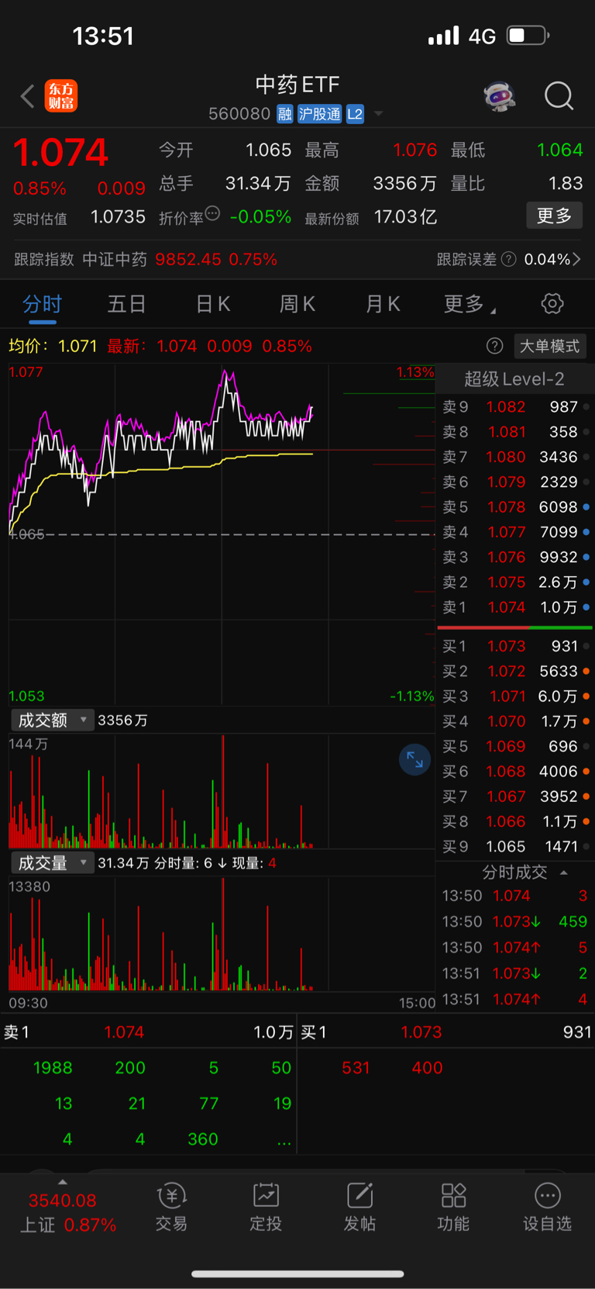Open the robot assistant icon

point(500,96)
